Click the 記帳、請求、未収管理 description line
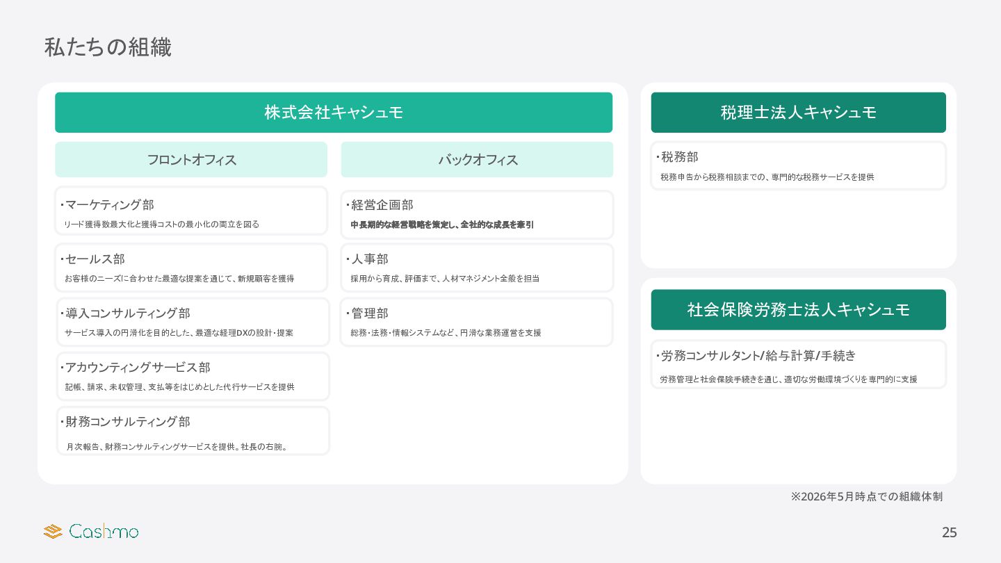This screenshot has width=1001, height=563. click(179, 387)
